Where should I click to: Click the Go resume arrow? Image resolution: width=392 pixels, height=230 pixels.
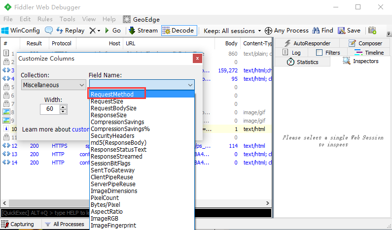[x=113, y=31]
